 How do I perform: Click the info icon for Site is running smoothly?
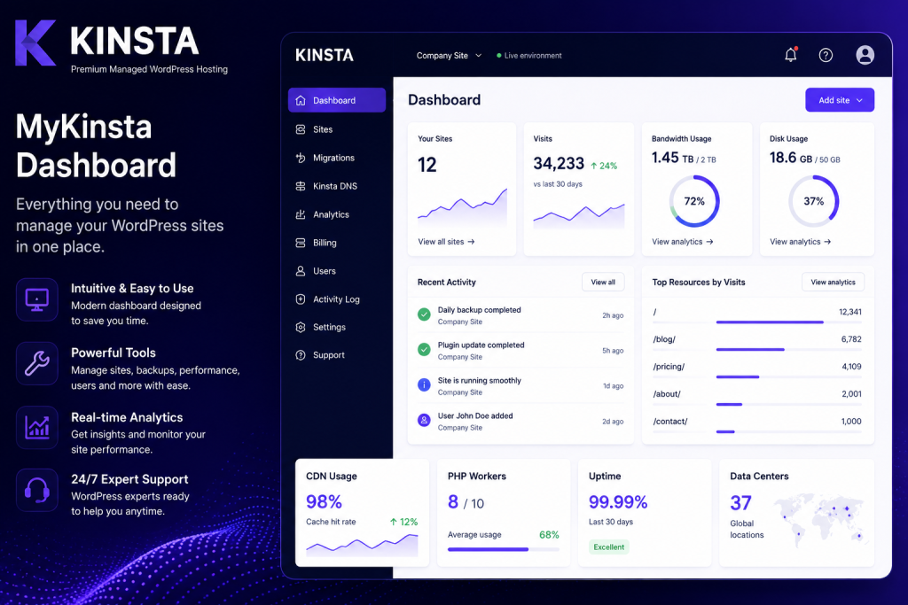(424, 385)
